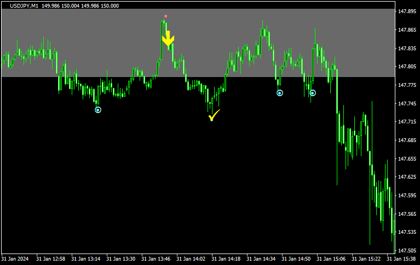Select the rightmost cyan circle marker
Viewport: 420px width, 265px height.
[313, 93]
